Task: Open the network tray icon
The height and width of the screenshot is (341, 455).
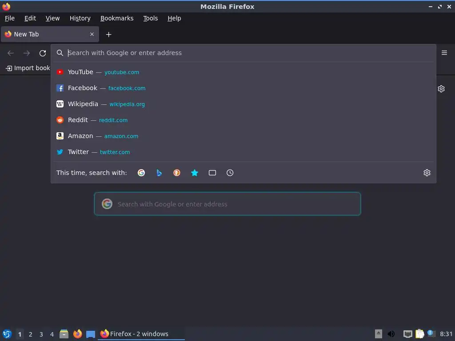Action: (x=408, y=334)
